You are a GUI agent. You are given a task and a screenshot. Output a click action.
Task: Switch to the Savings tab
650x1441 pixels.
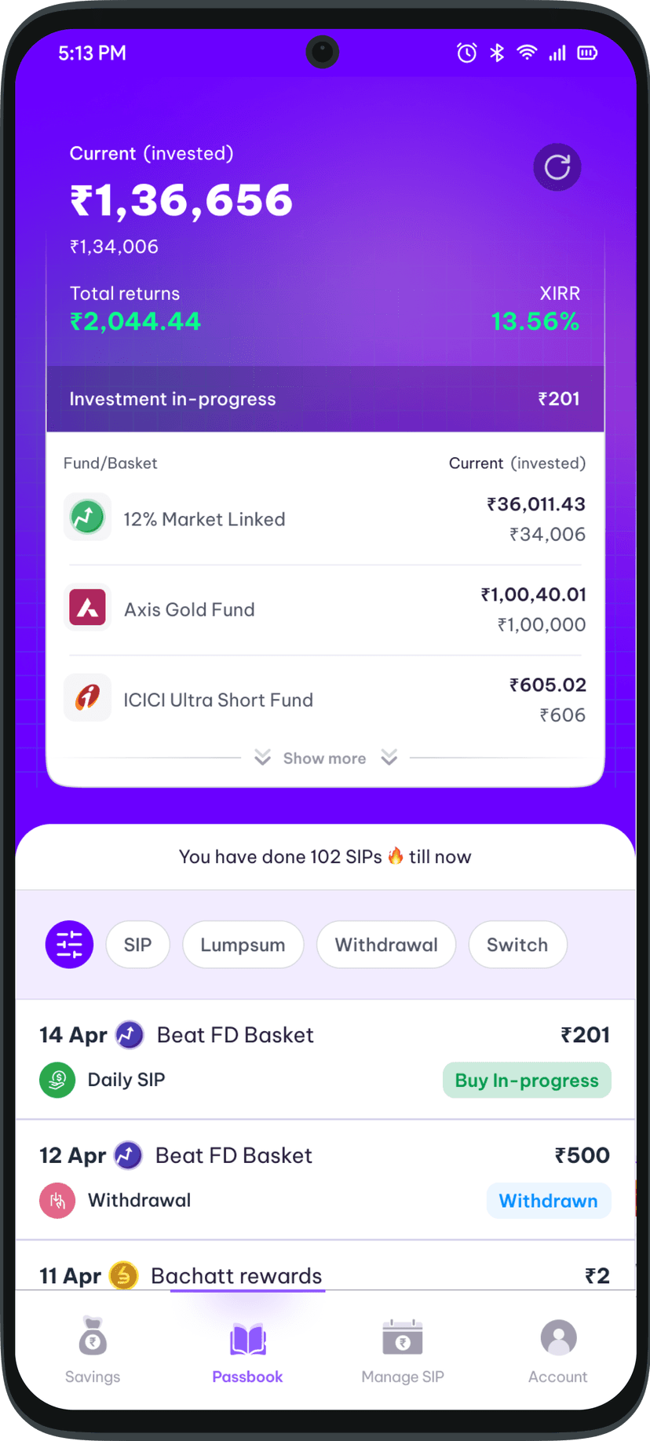tap(93, 1350)
